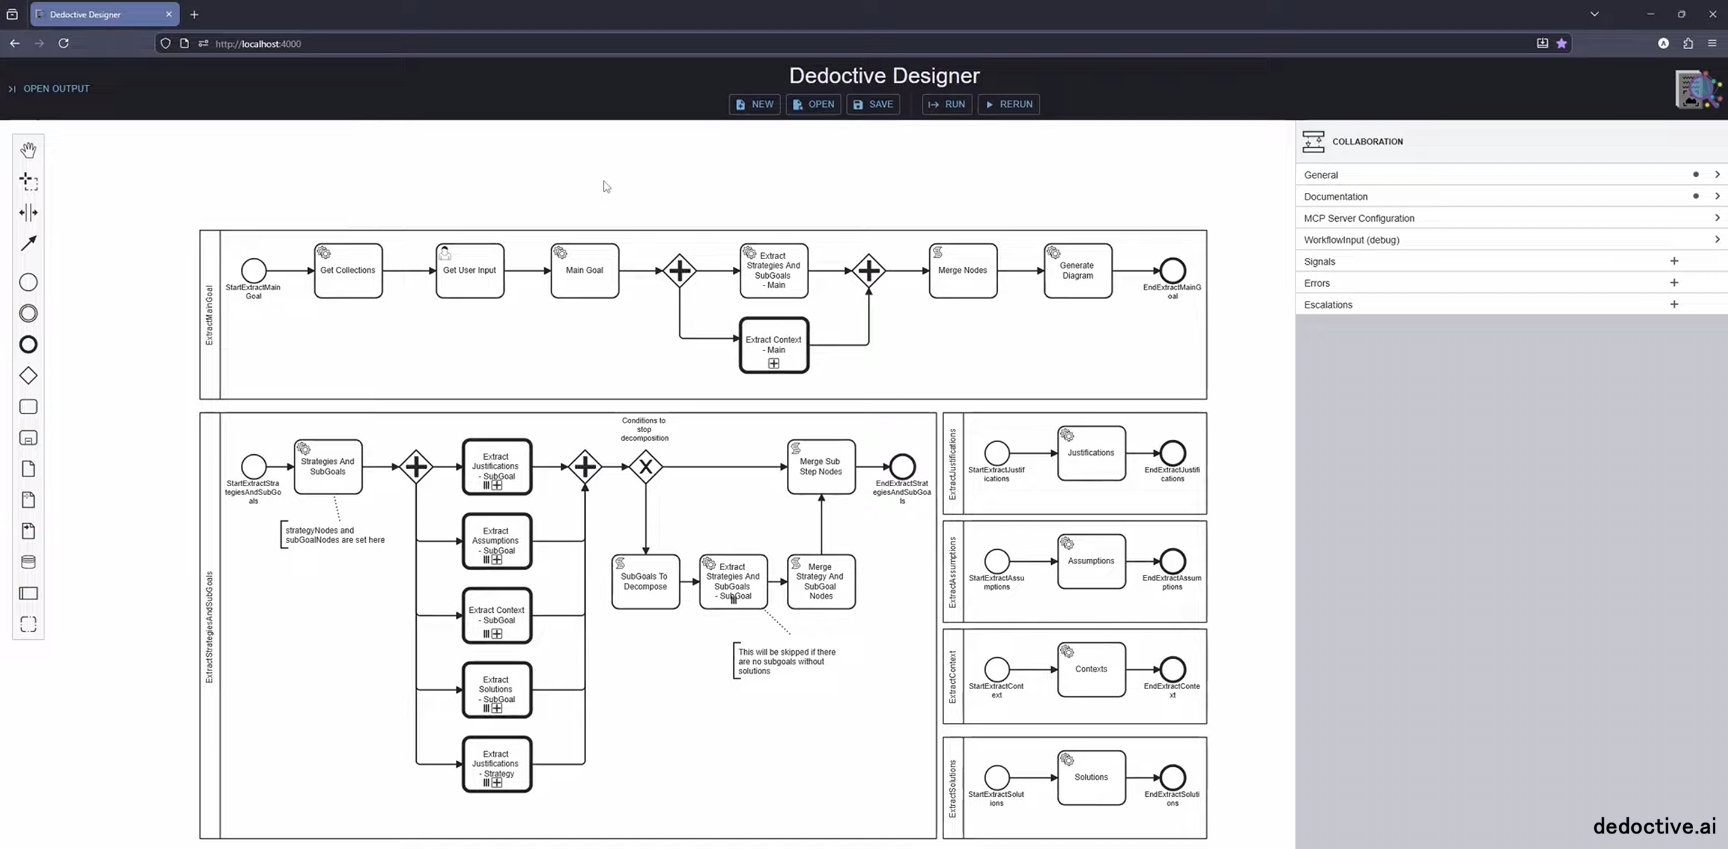Pick the collapsed subprocess shape from palette

pos(28,438)
